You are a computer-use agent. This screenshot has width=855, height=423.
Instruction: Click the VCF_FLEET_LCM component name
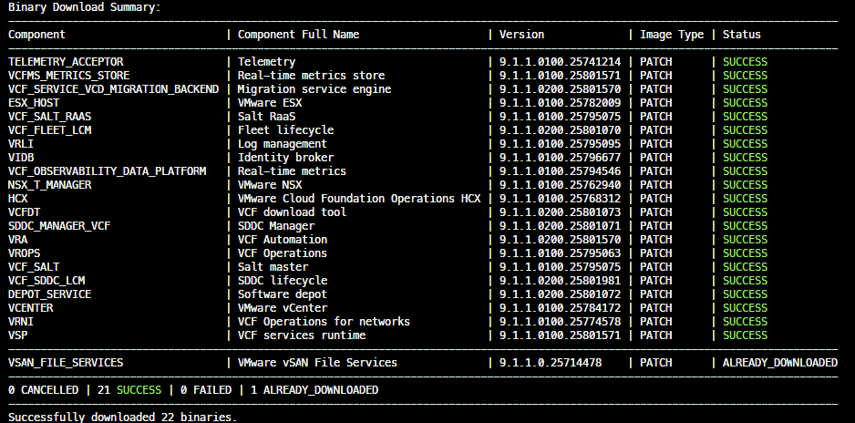point(49,130)
